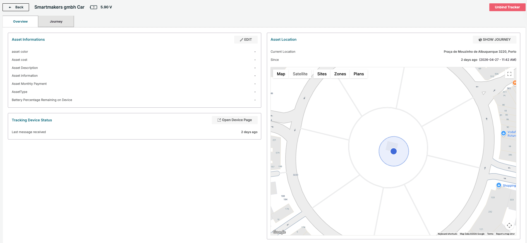Click the current location address text
The height and width of the screenshot is (243, 527).
(480, 52)
